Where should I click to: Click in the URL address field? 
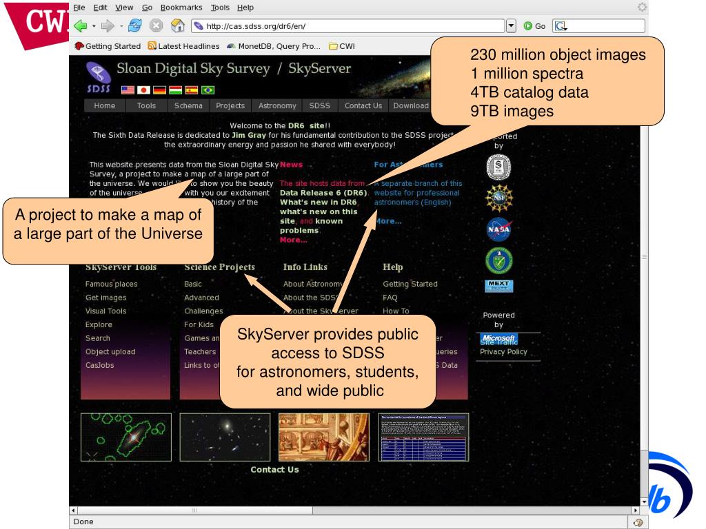[347, 26]
